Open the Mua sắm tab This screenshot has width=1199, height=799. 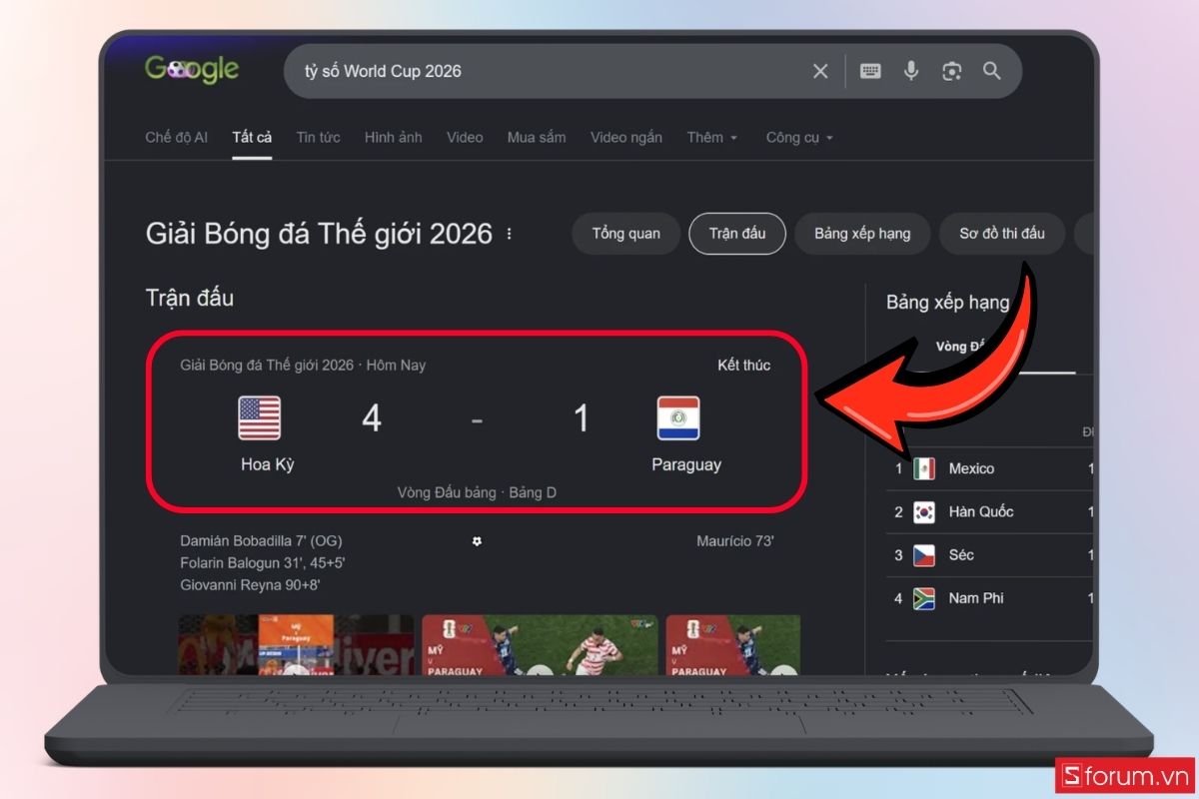coord(537,138)
